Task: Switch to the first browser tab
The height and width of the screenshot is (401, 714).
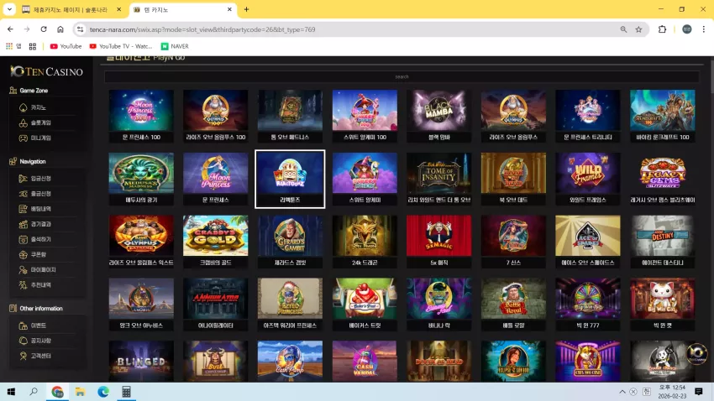Action: click(71, 9)
